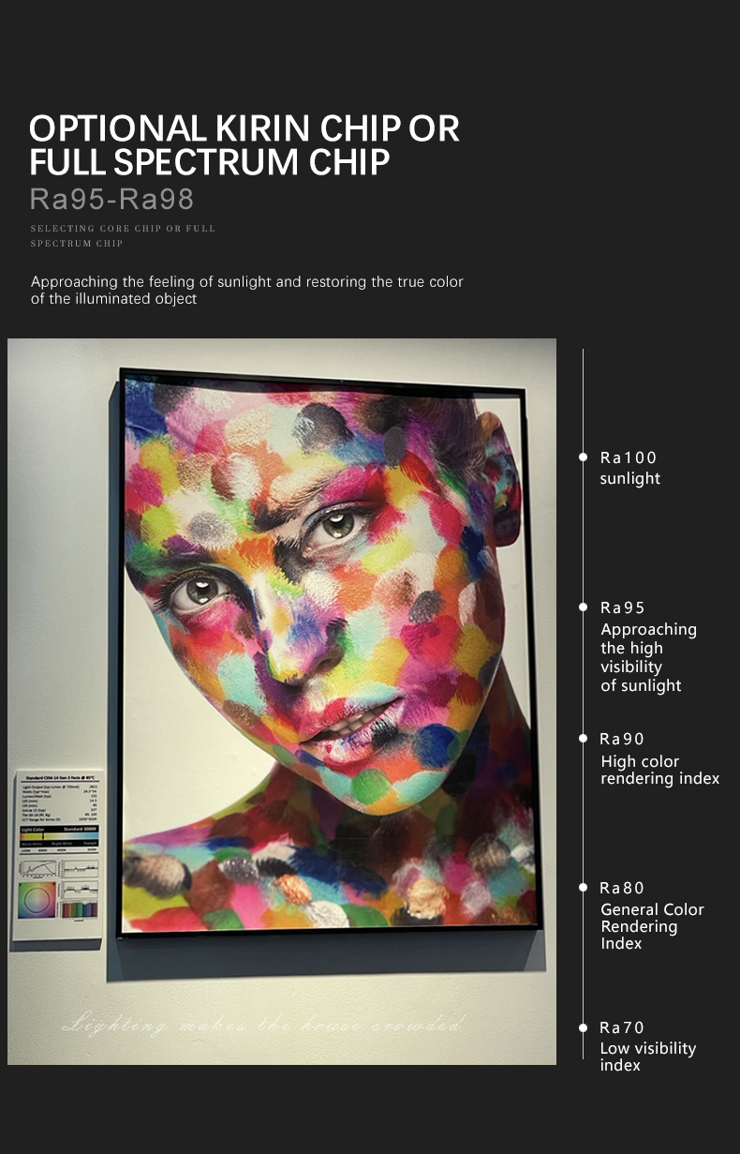Click the 'Ra95-Ra98' subtitle text
The height and width of the screenshot is (1154, 740).
click(x=111, y=199)
